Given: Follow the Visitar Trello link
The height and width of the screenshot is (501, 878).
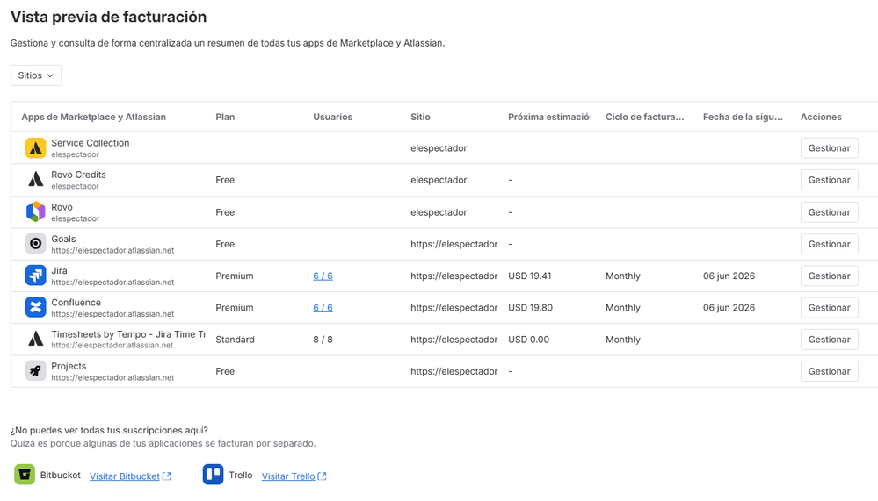Looking at the screenshot, I should coord(288,476).
